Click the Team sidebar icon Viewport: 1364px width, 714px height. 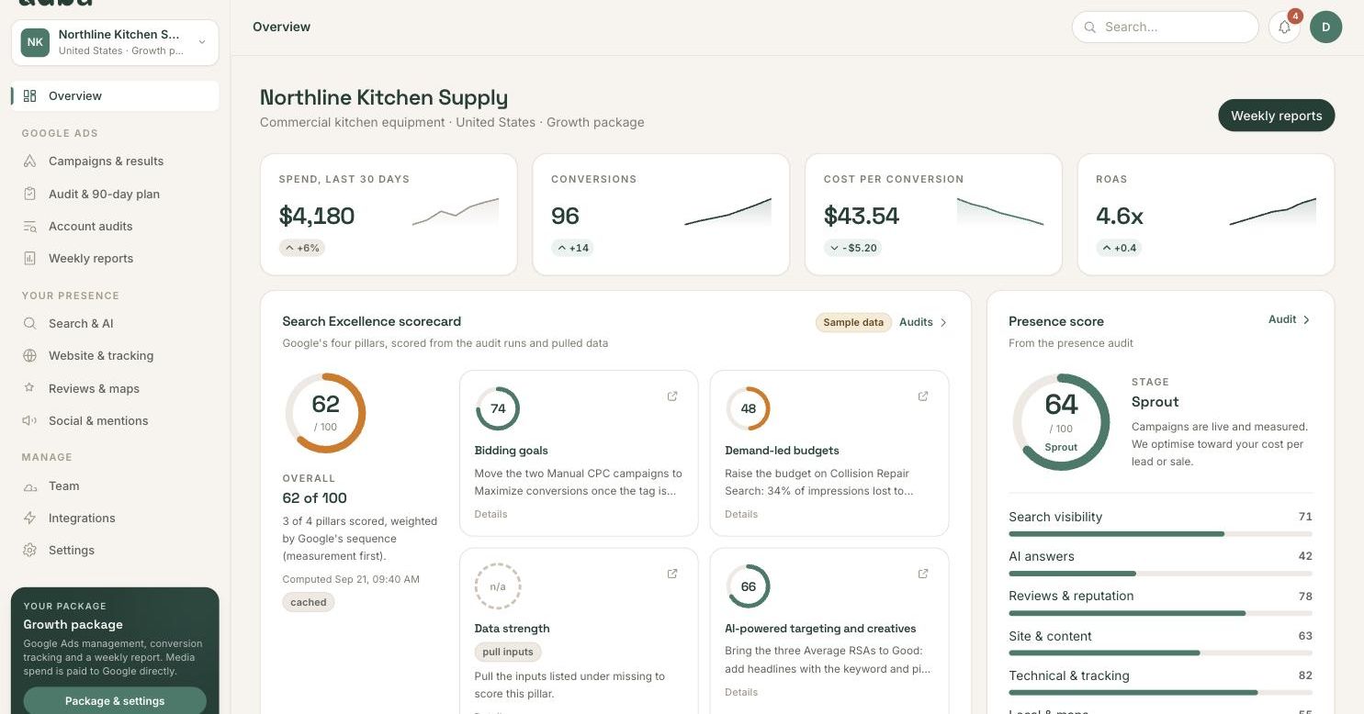29,485
